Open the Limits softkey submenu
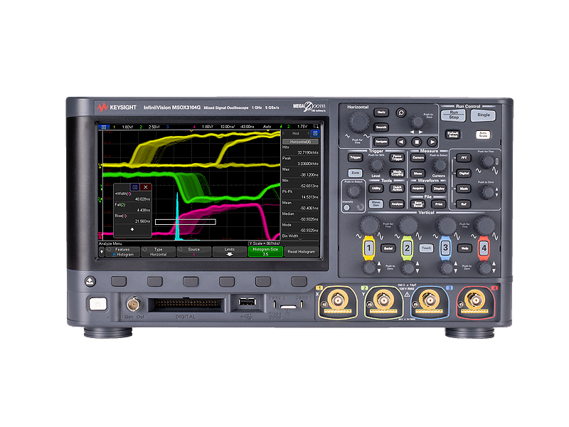The width and height of the screenshot is (569, 427). point(230,252)
